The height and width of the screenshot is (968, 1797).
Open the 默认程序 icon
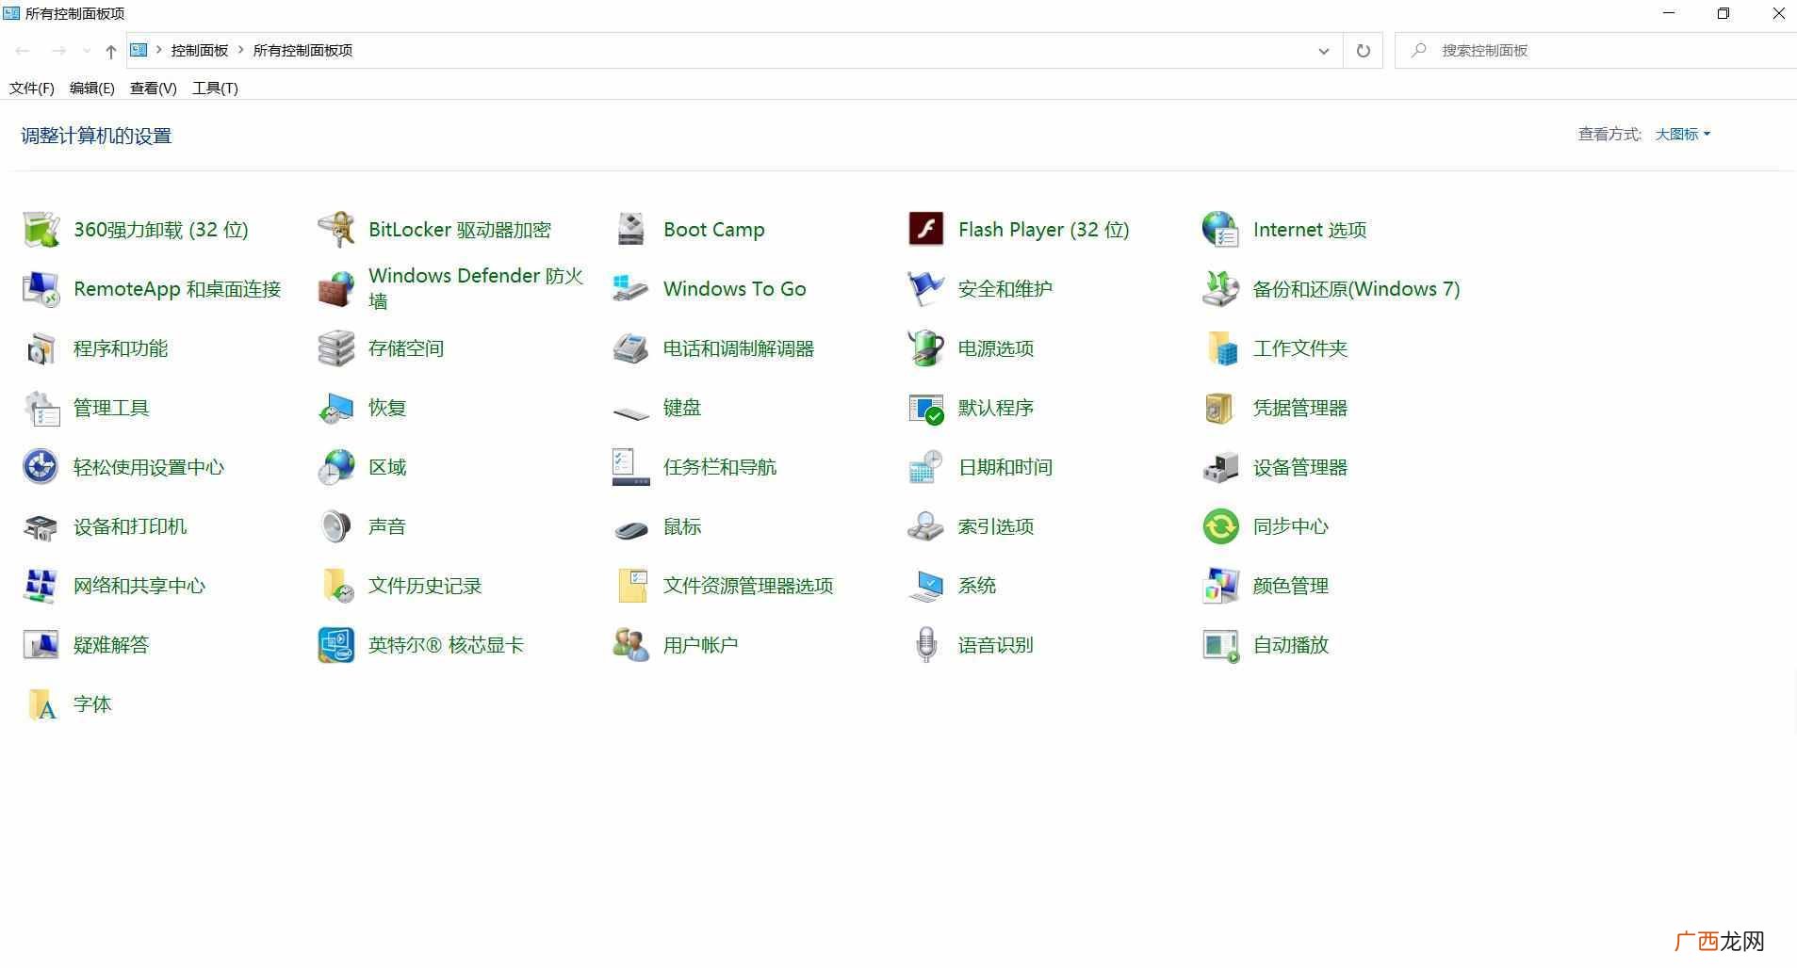pyautogui.click(x=925, y=408)
